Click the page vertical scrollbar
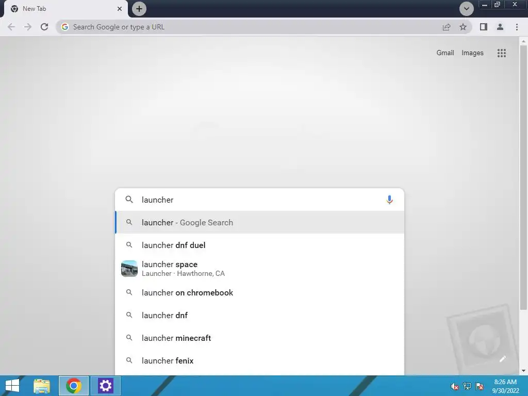 523,178
